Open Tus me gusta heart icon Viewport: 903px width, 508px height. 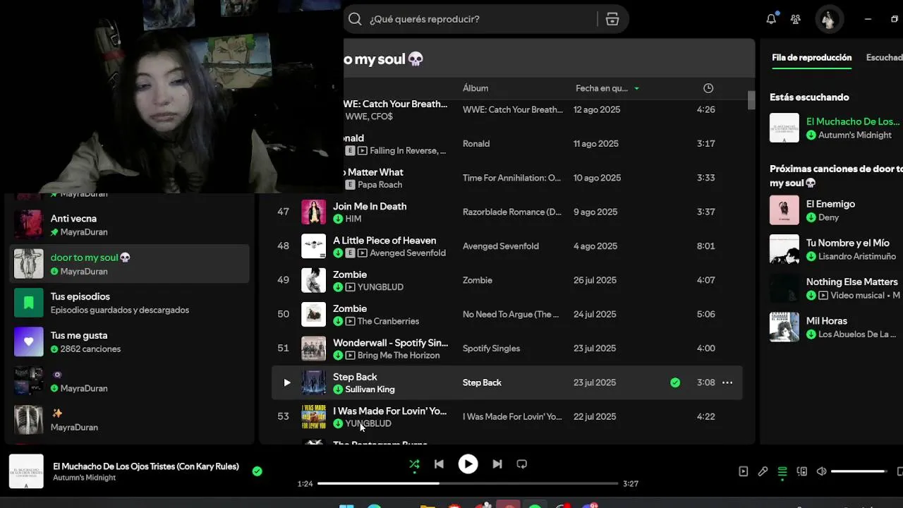point(29,341)
